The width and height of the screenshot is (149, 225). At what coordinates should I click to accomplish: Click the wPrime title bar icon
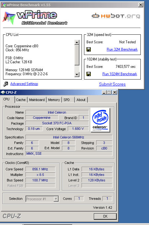(x=3, y=5)
